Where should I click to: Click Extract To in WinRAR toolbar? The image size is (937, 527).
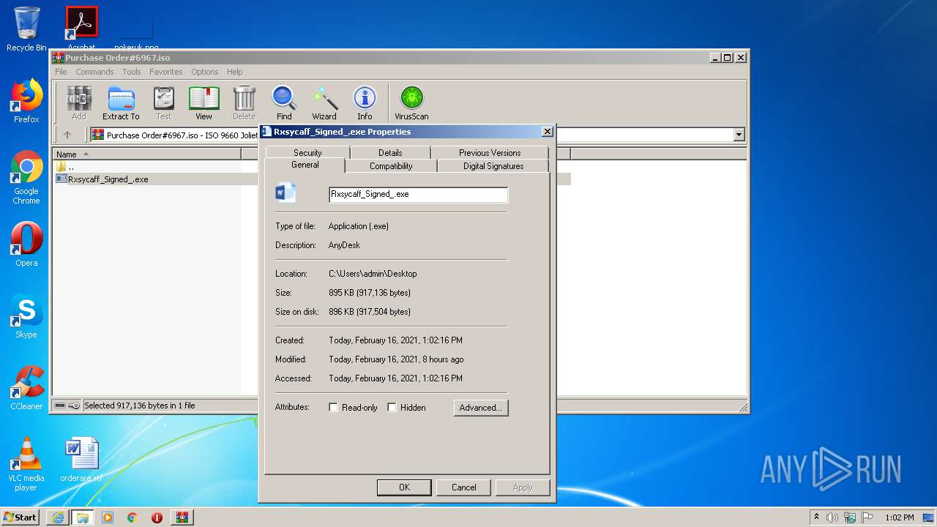click(121, 103)
